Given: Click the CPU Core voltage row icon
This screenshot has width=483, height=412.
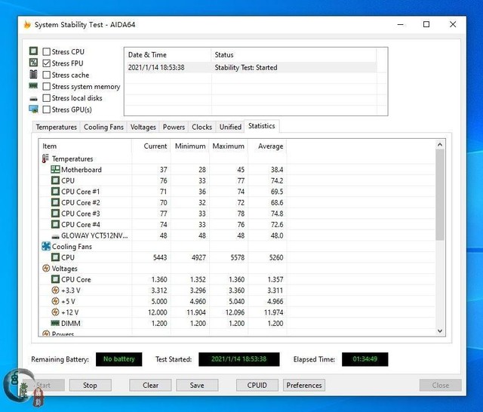Looking at the screenshot, I should tap(55, 279).
